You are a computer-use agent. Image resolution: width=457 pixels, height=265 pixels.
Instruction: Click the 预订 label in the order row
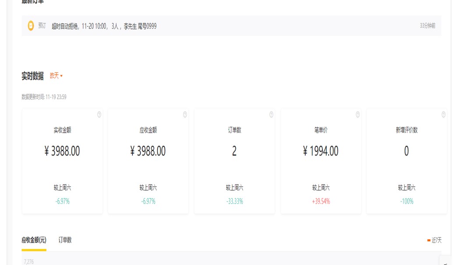click(x=42, y=26)
